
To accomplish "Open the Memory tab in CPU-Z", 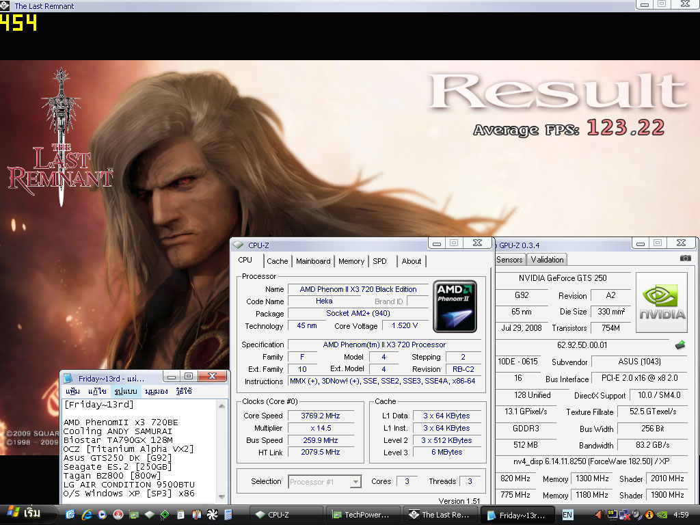I will pyautogui.click(x=351, y=261).
